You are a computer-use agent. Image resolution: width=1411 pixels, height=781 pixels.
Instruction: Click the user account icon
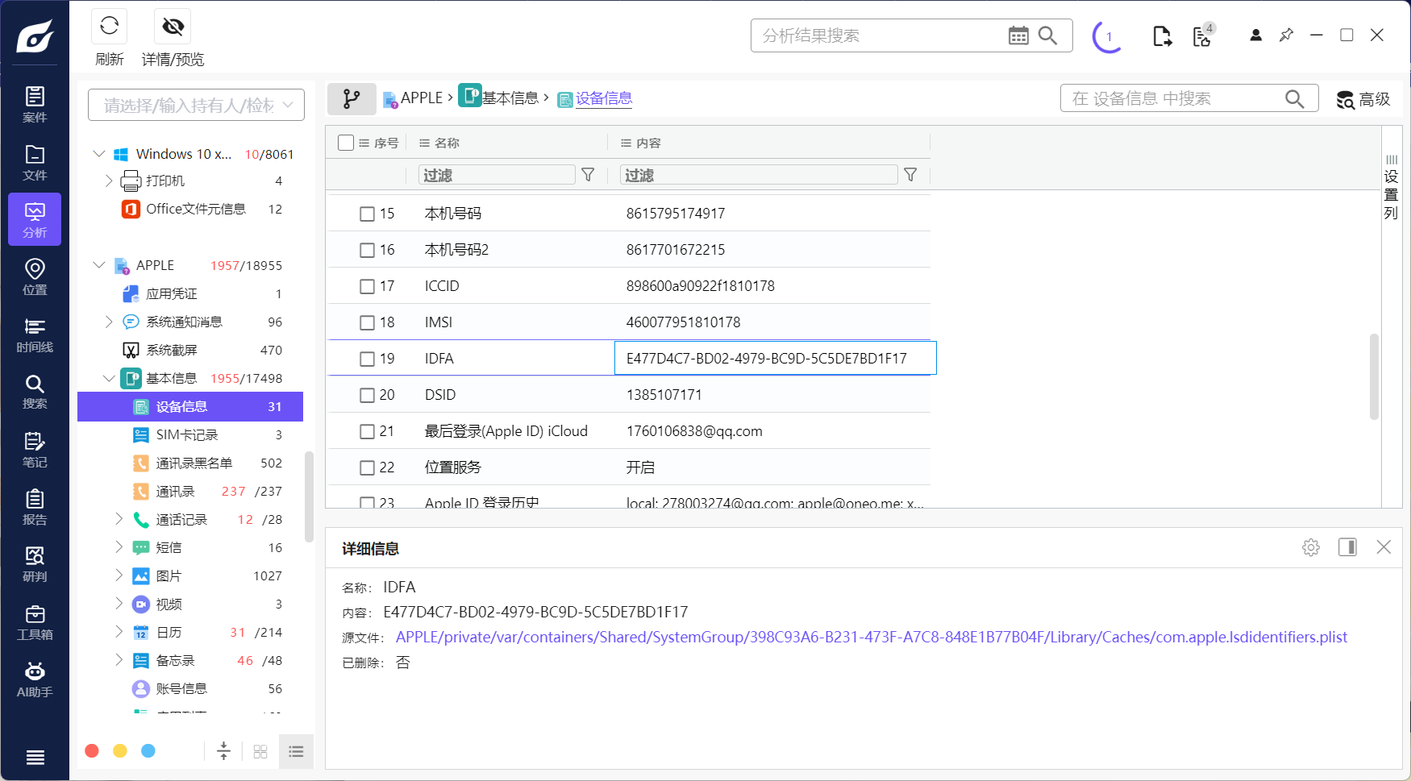(1255, 35)
